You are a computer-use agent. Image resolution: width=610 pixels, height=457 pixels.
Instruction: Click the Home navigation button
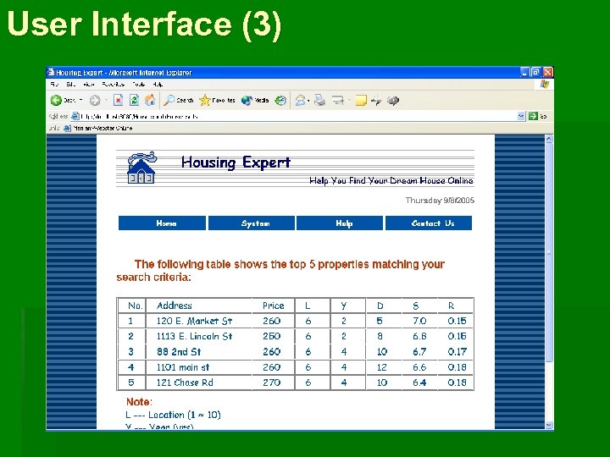pos(162,223)
